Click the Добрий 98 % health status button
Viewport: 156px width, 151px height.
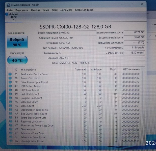17,42
